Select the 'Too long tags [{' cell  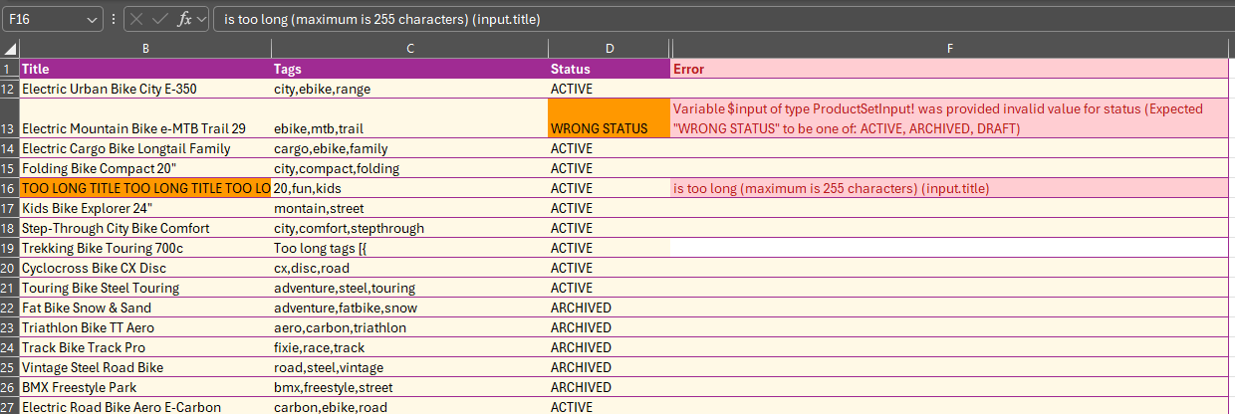tap(409, 248)
